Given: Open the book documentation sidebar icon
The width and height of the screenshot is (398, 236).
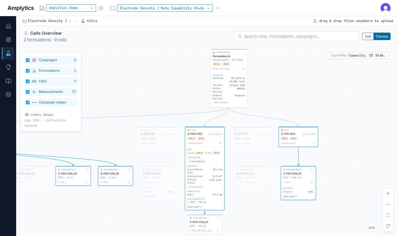Looking at the screenshot, I should pyautogui.click(x=8, y=81).
